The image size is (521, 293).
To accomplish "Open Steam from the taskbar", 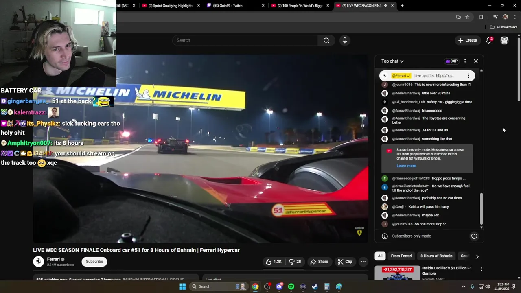I will (x=315, y=286).
